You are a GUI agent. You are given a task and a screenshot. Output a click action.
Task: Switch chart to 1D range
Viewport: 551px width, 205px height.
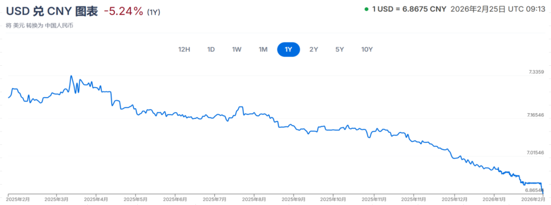coord(211,49)
